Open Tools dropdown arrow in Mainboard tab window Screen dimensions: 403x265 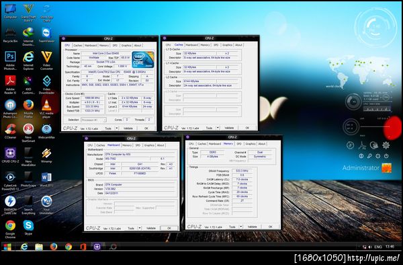[140, 228]
